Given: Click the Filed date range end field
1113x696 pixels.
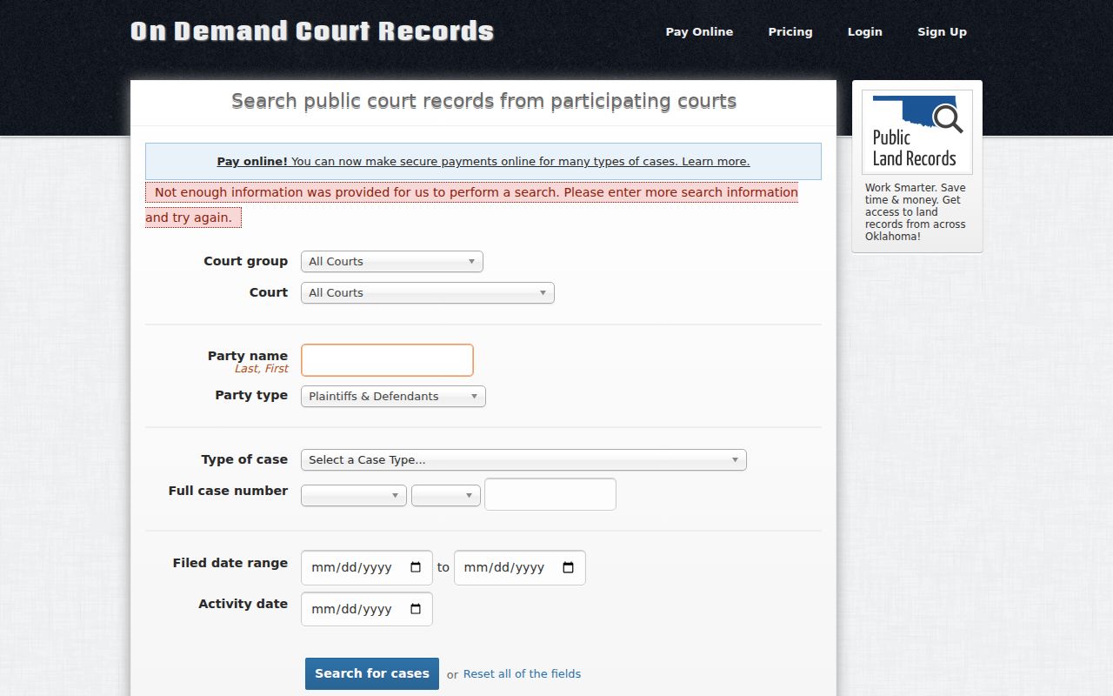Looking at the screenshot, I should pyautogui.click(x=520, y=567).
